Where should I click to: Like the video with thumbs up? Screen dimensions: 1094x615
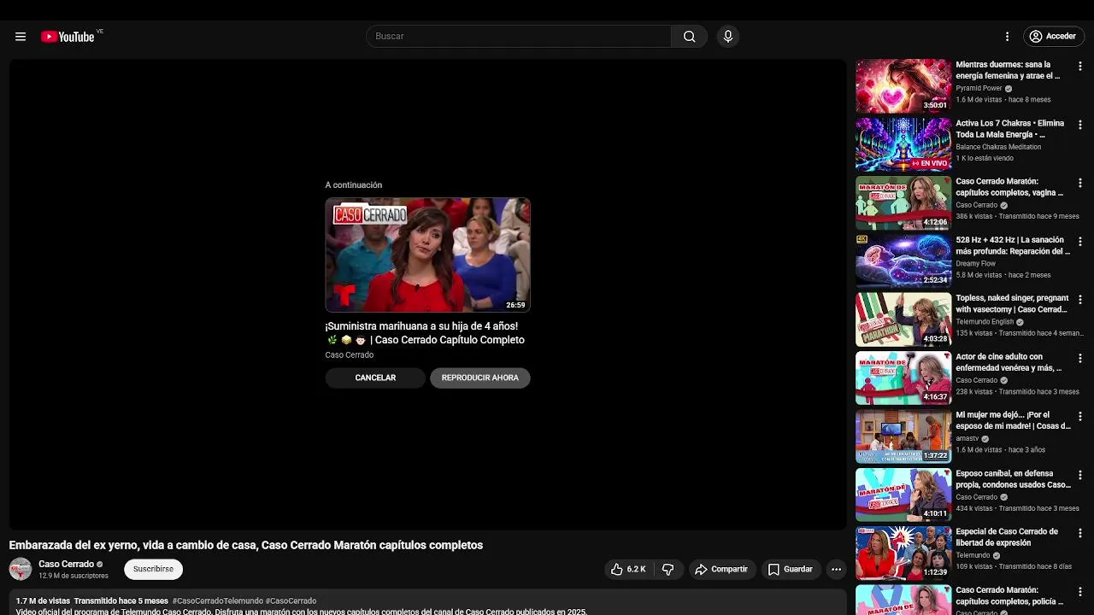pos(628,569)
